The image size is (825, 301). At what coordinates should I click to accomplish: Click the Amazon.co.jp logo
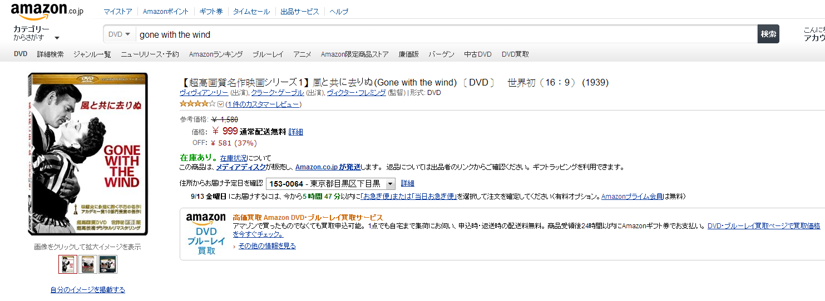click(47, 11)
